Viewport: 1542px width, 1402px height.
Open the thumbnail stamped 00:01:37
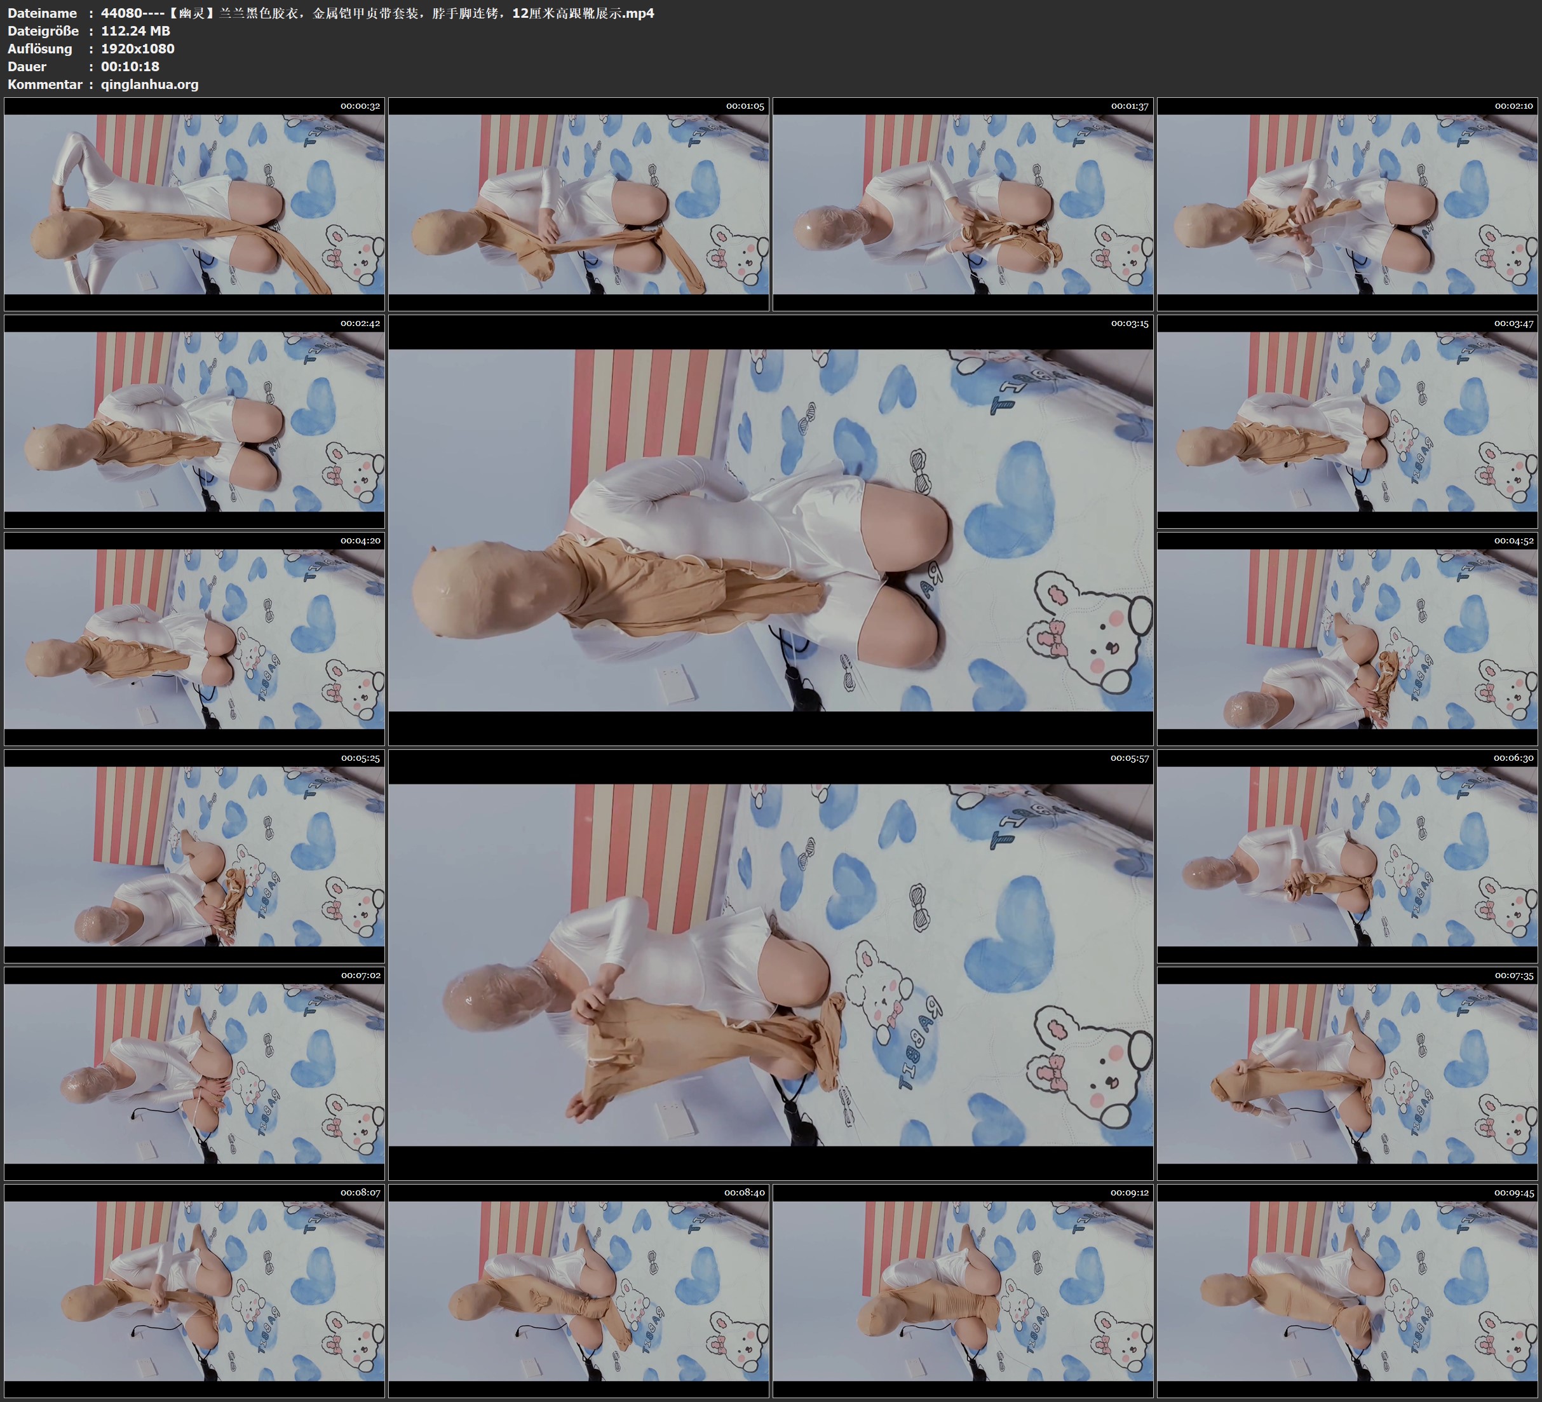[963, 205]
